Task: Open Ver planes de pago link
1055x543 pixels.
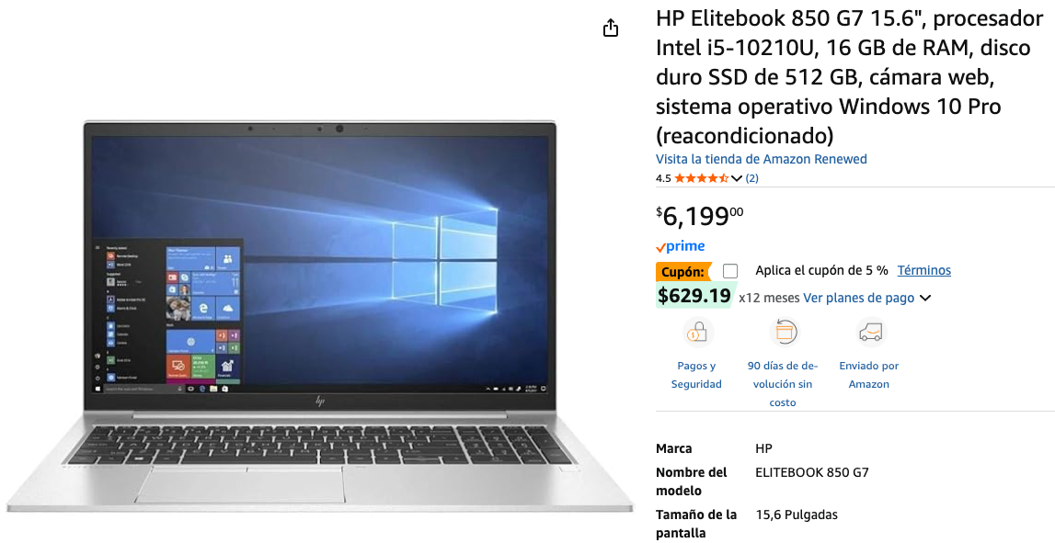Action: 858,298
